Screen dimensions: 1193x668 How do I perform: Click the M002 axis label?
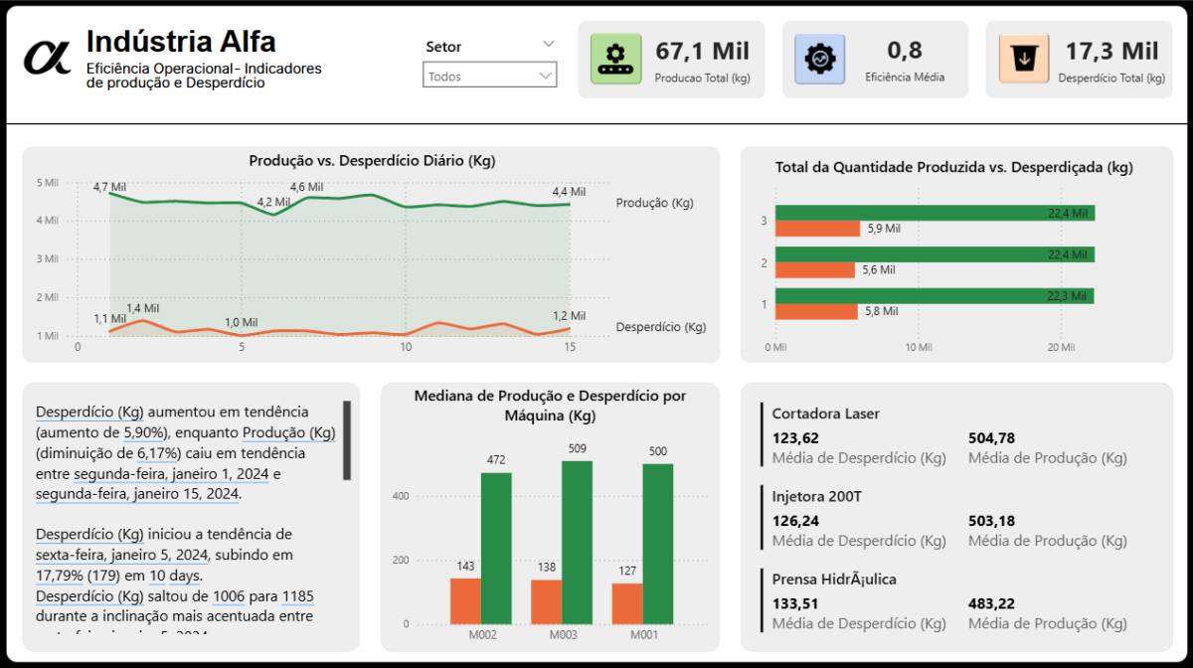tap(481, 633)
